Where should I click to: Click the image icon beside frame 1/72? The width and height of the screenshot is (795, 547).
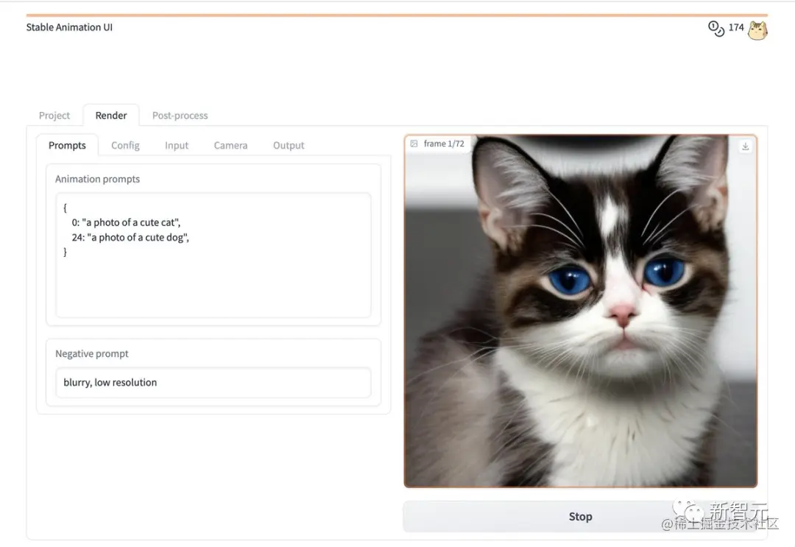point(414,144)
